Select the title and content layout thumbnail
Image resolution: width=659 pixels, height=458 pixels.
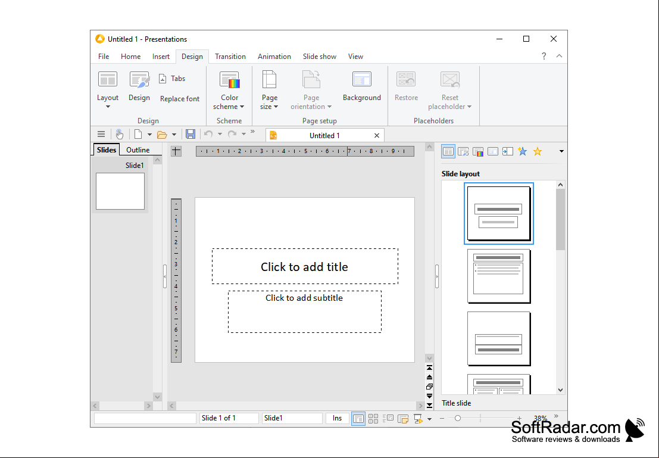coord(498,276)
